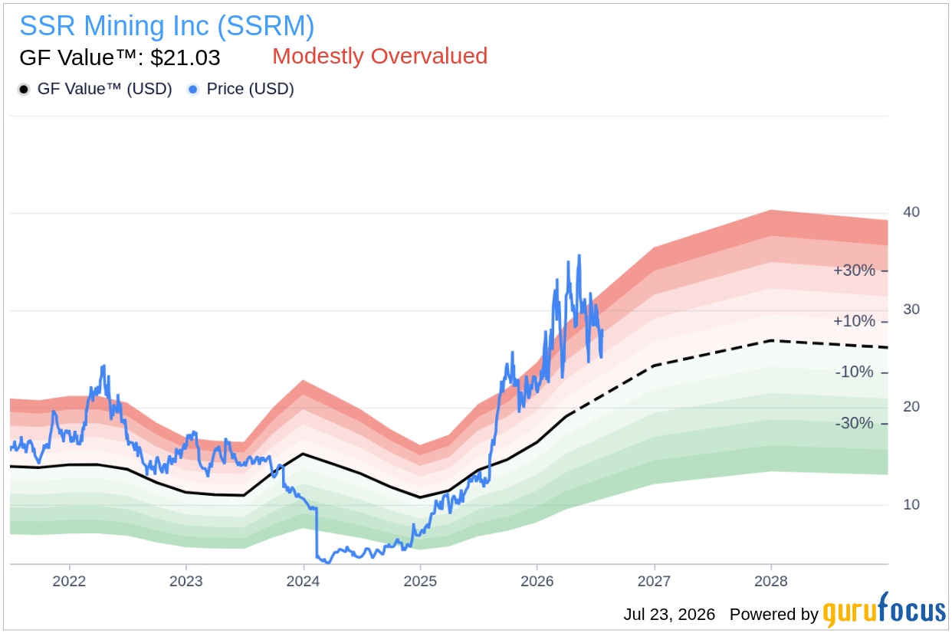The height and width of the screenshot is (633, 952).
Task: Click the 2025 x-axis label
Action: click(x=420, y=580)
